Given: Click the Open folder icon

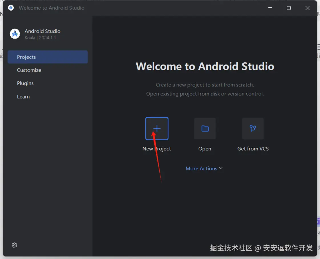Looking at the screenshot, I should 205,128.
